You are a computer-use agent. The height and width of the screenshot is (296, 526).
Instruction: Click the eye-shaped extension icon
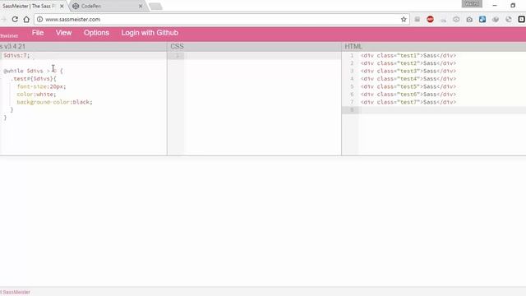point(456,20)
